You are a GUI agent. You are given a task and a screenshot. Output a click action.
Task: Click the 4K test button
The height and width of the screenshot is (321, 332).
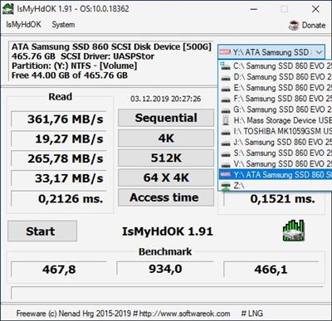166,138
